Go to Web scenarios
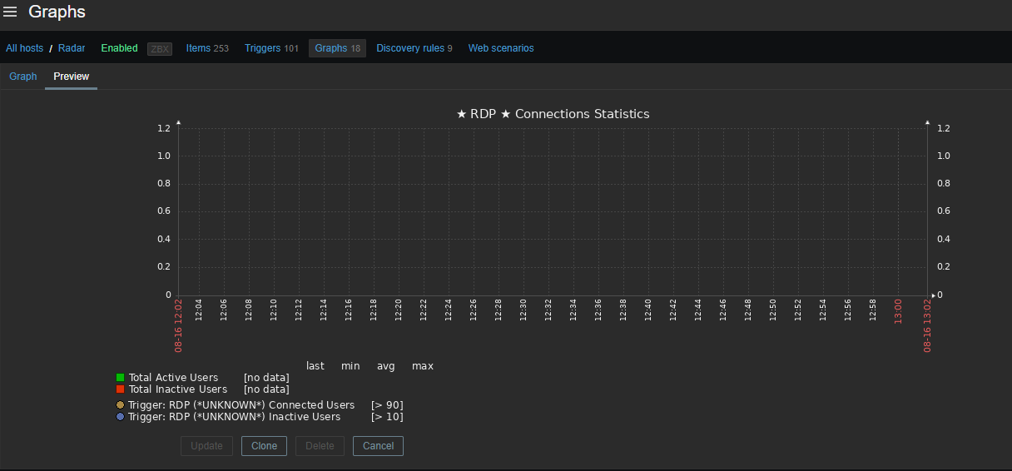The width and height of the screenshot is (1012, 471). pyautogui.click(x=501, y=48)
